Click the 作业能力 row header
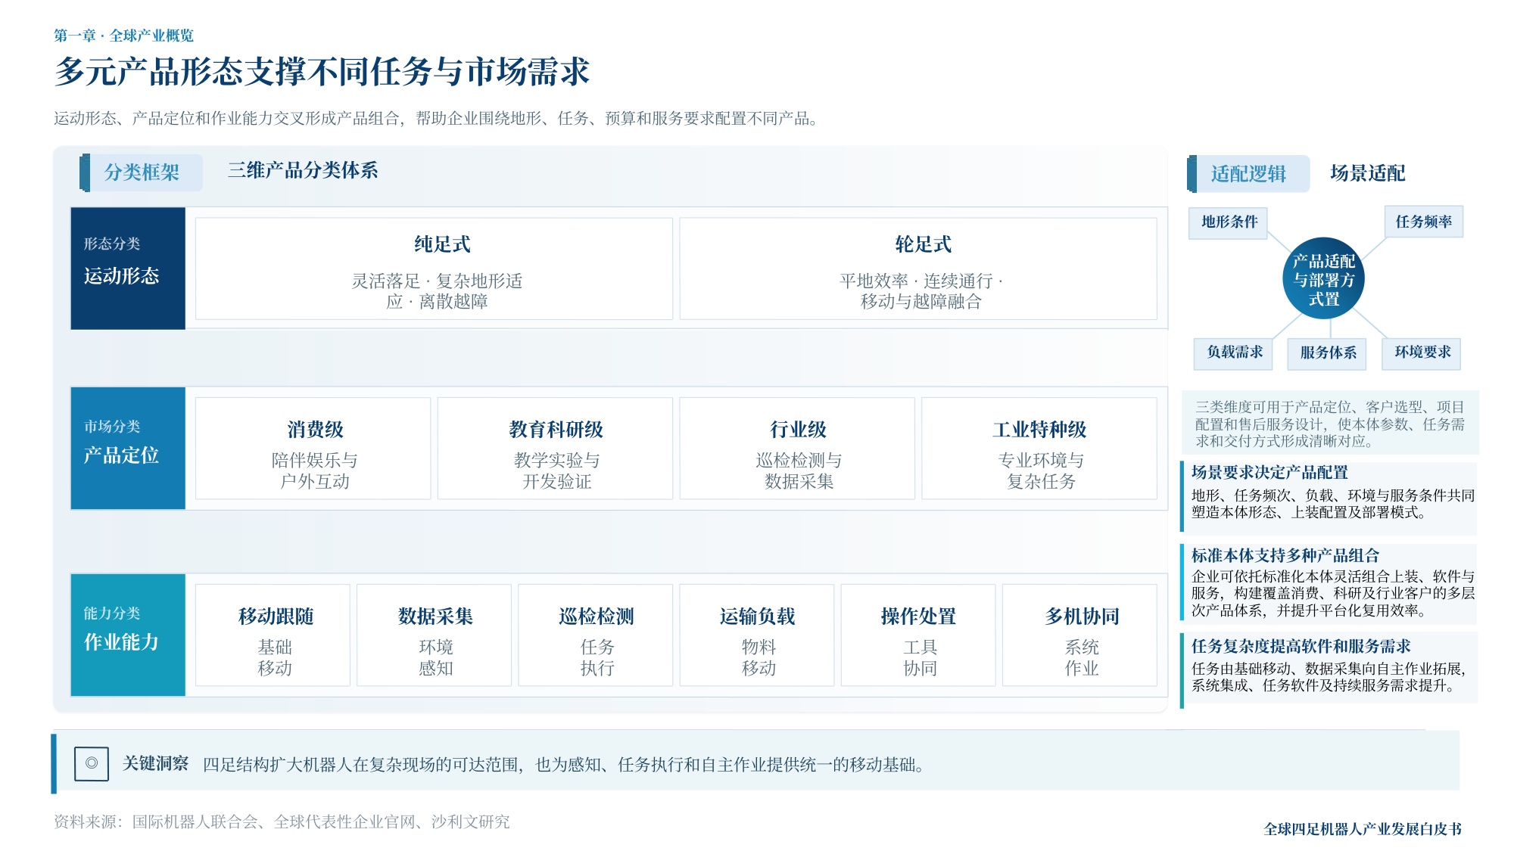The width and height of the screenshot is (1514, 851). coord(128,635)
